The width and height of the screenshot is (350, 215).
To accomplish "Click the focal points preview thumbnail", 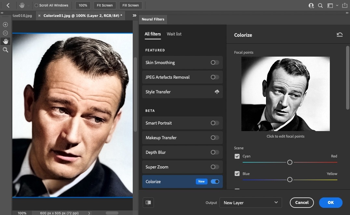I will (x=286, y=94).
